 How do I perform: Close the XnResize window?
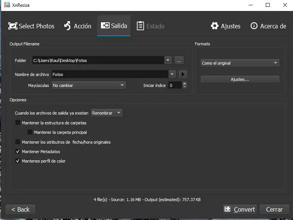click(x=285, y=5)
